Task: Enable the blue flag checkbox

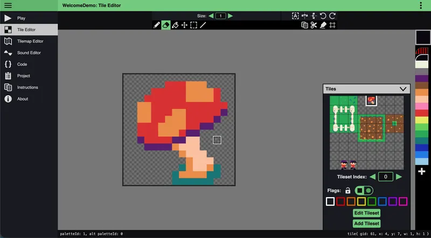Action: (382, 201)
